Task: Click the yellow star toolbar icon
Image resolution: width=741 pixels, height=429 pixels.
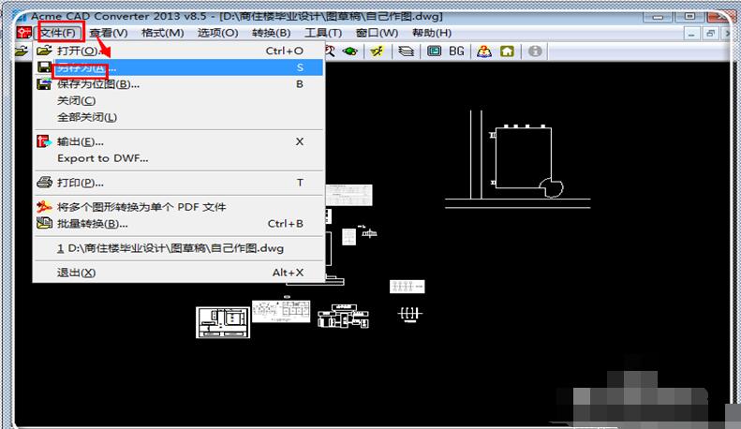Action: [x=378, y=51]
